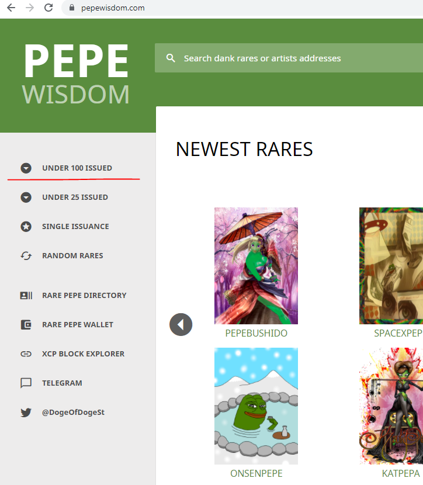The width and height of the screenshot is (423, 485).
Task: Focus the dank rares search field
Action: 289,58
